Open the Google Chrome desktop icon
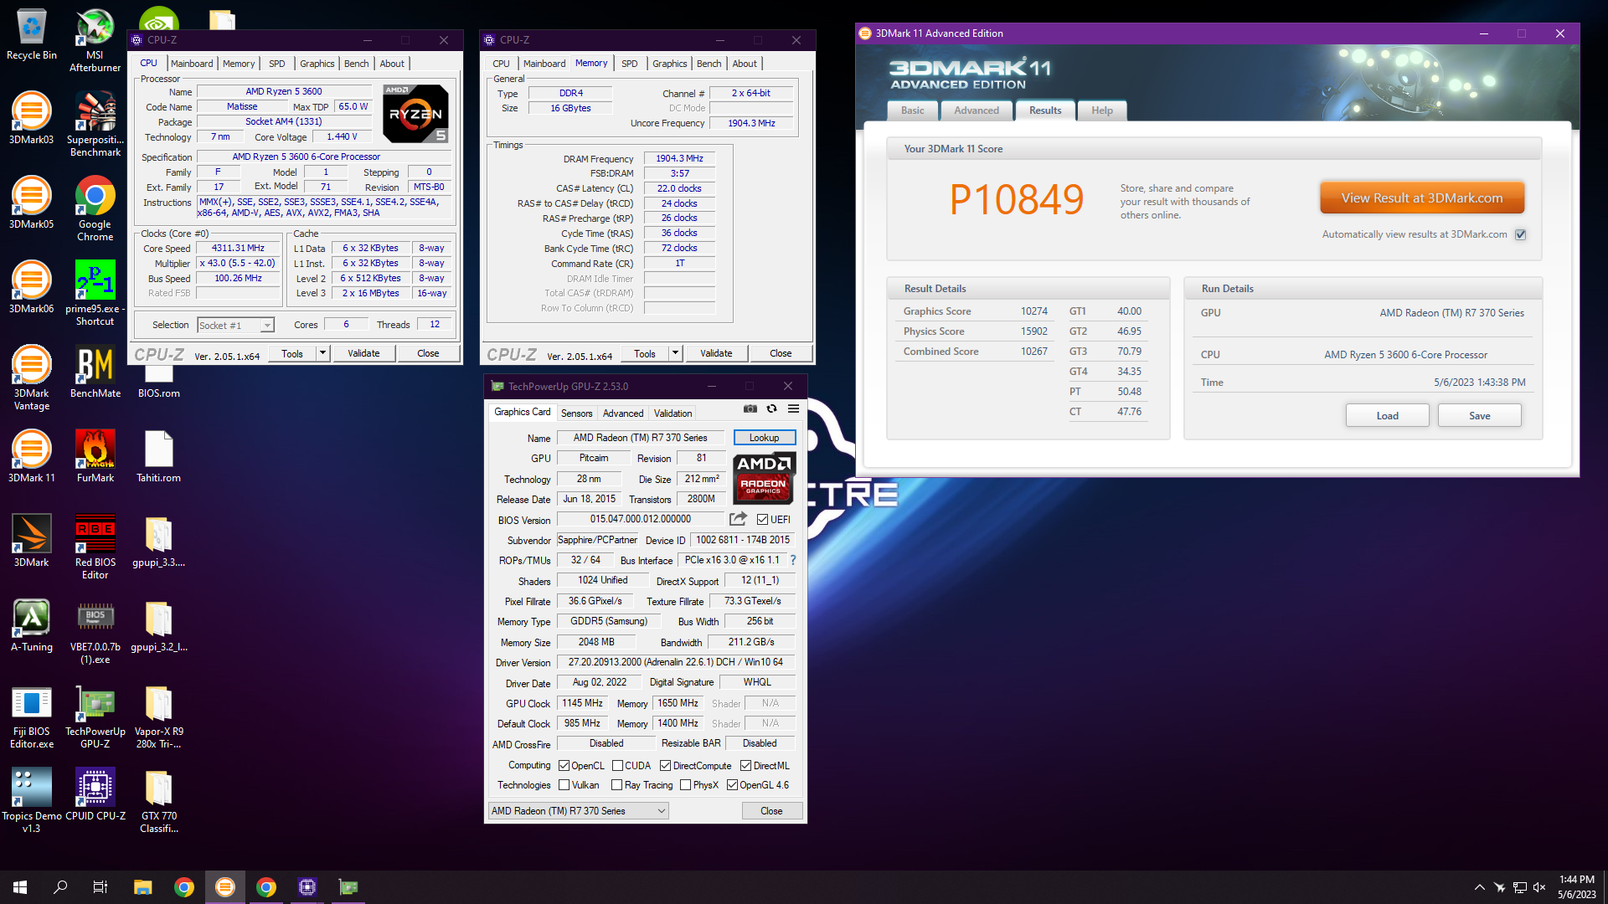This screenshot has height=904, width=1608. tap(95, 209)
